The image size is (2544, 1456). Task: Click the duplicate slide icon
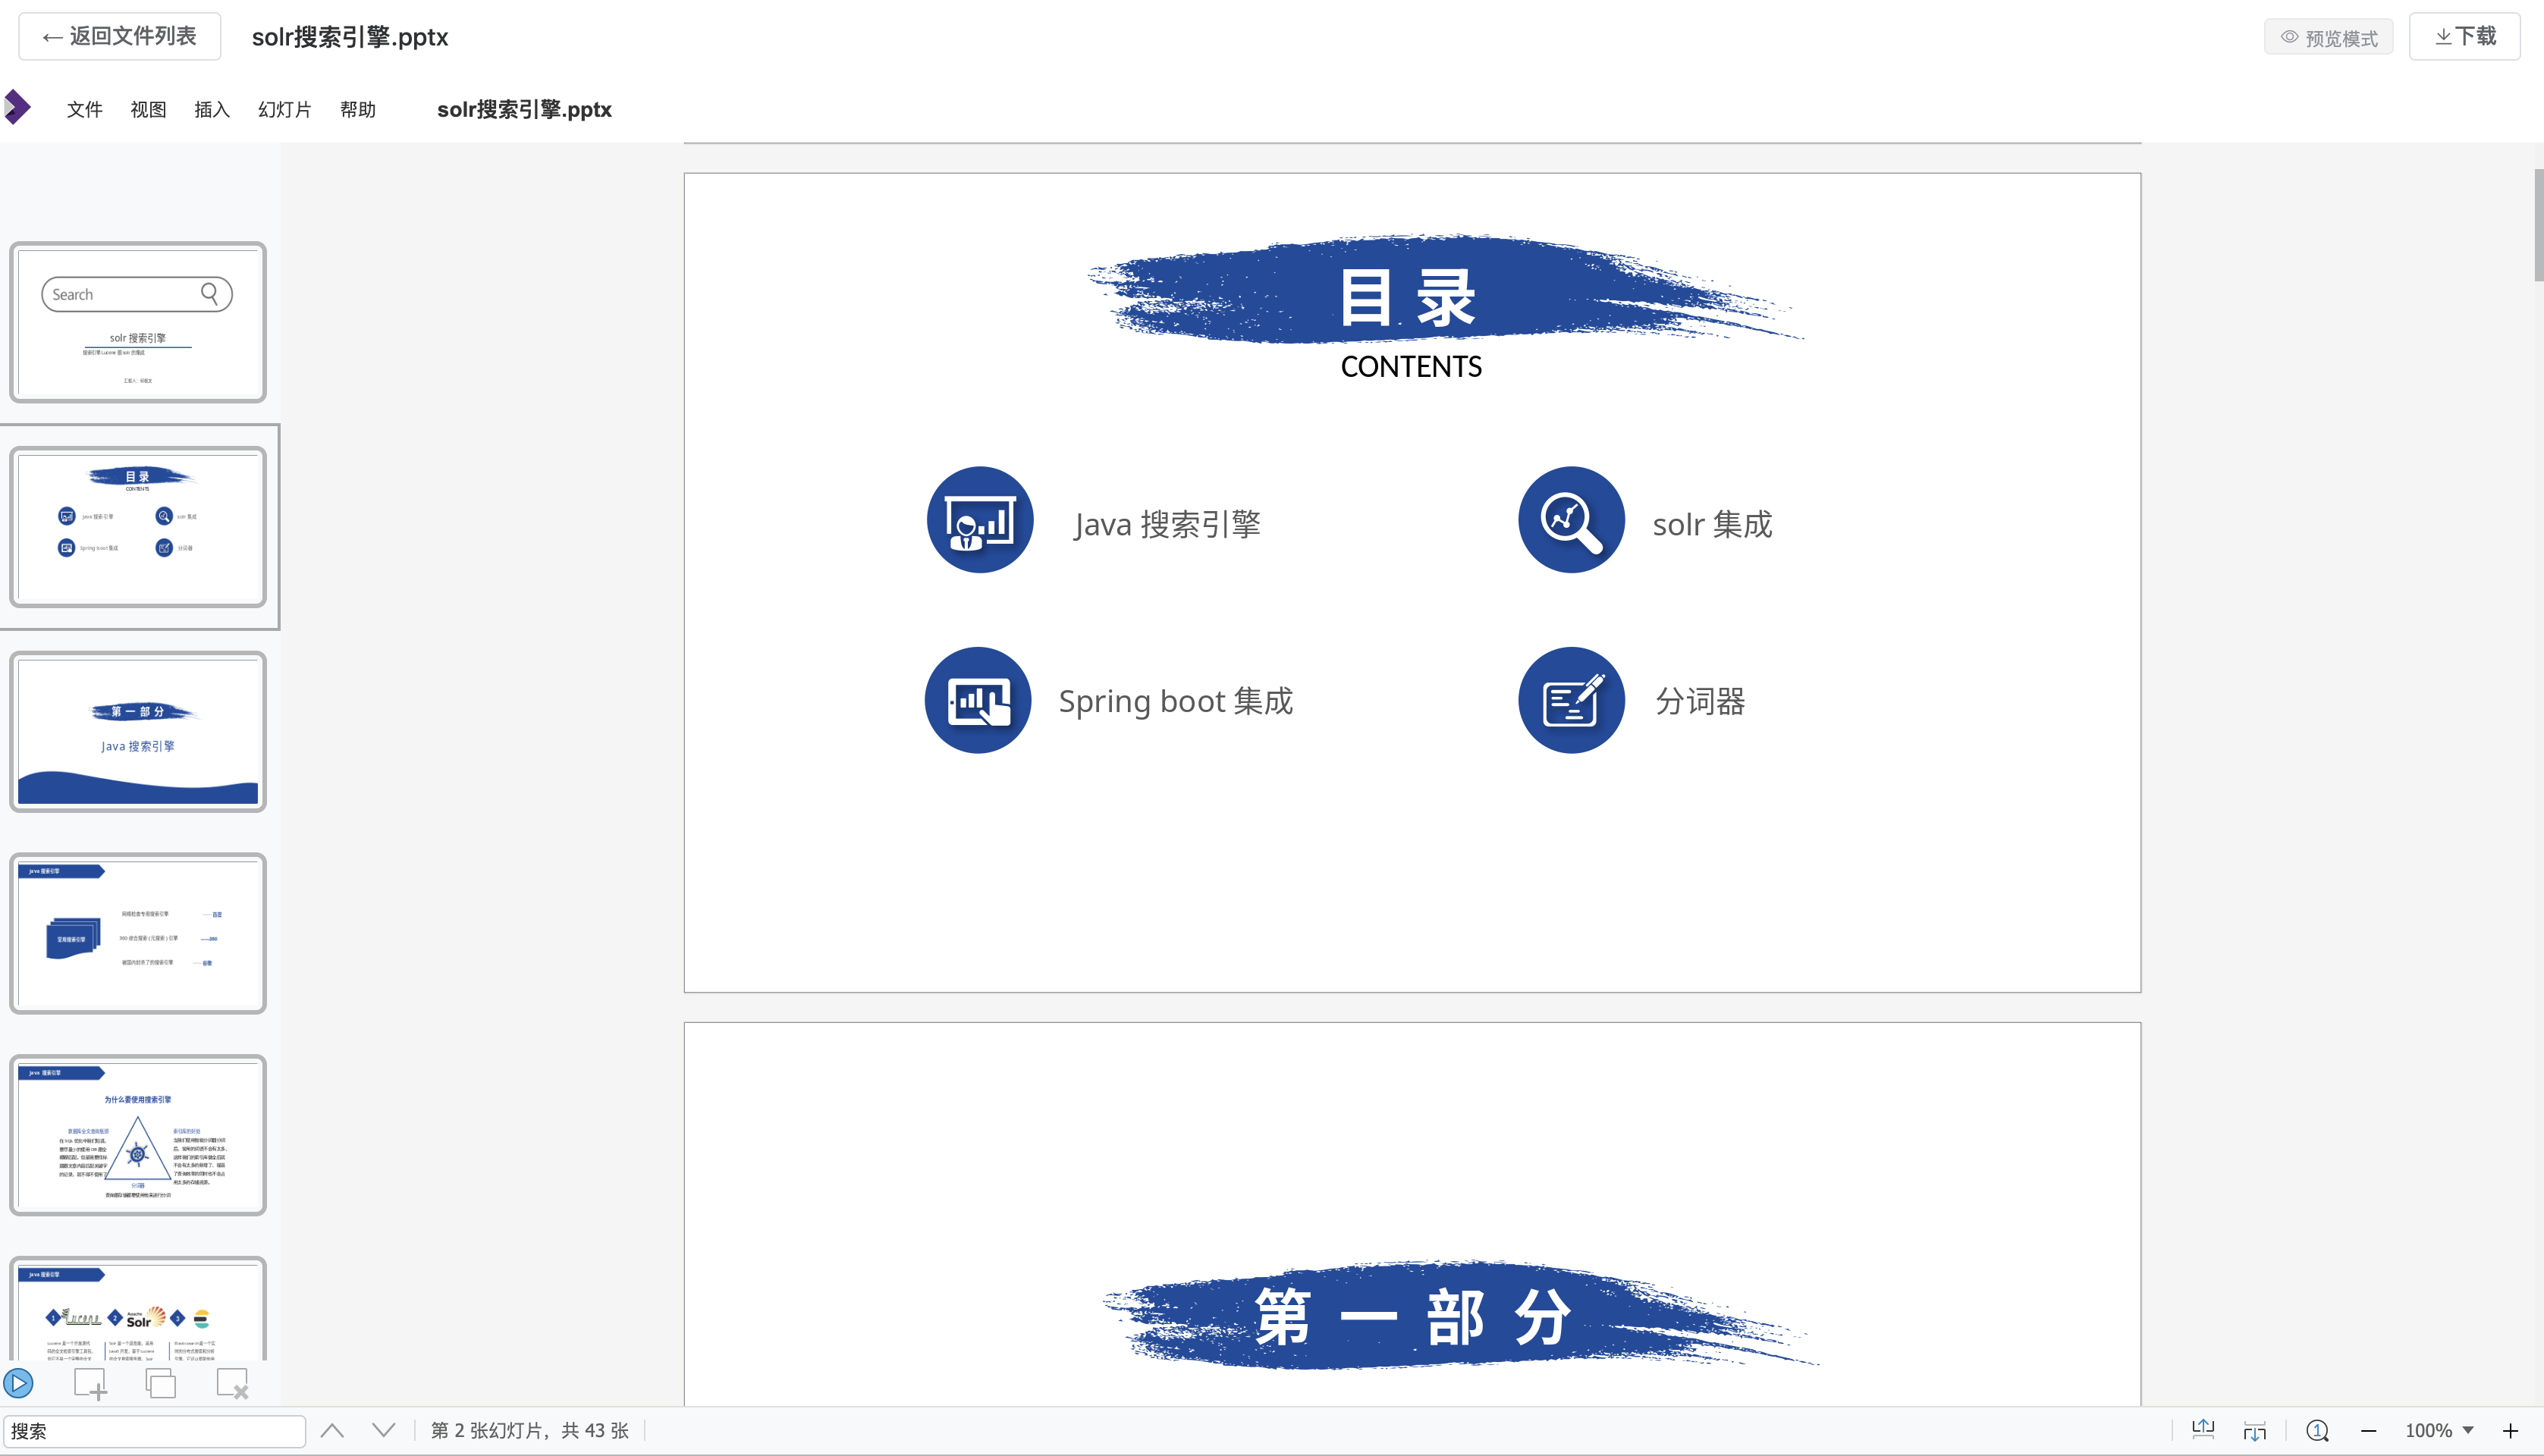pyautogui.click(x=160, y=1384)
